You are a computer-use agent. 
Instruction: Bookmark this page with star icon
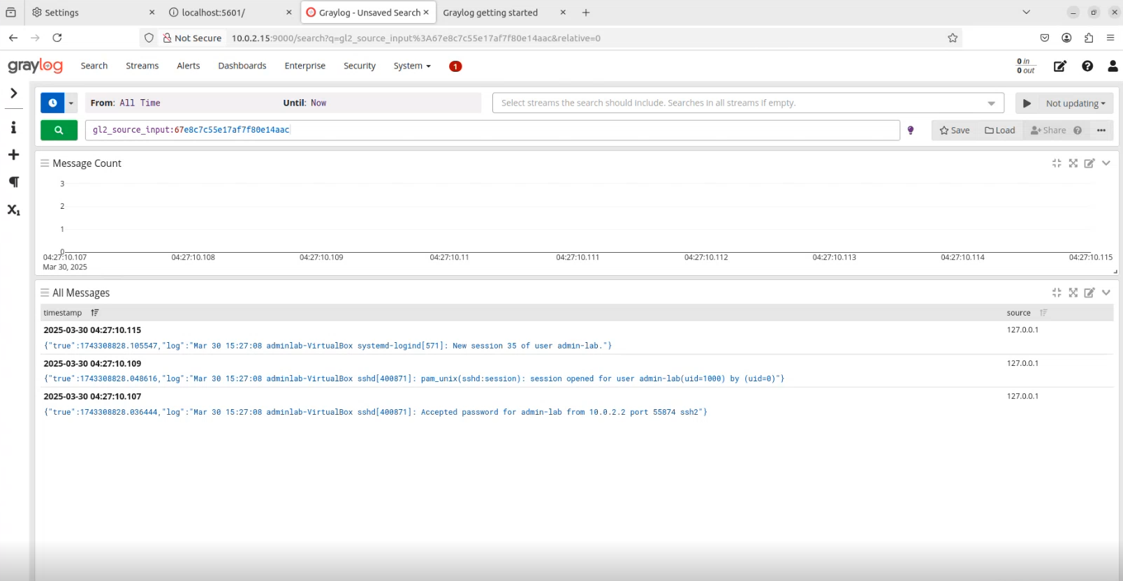pyautogui.click(x=953, y=38)
